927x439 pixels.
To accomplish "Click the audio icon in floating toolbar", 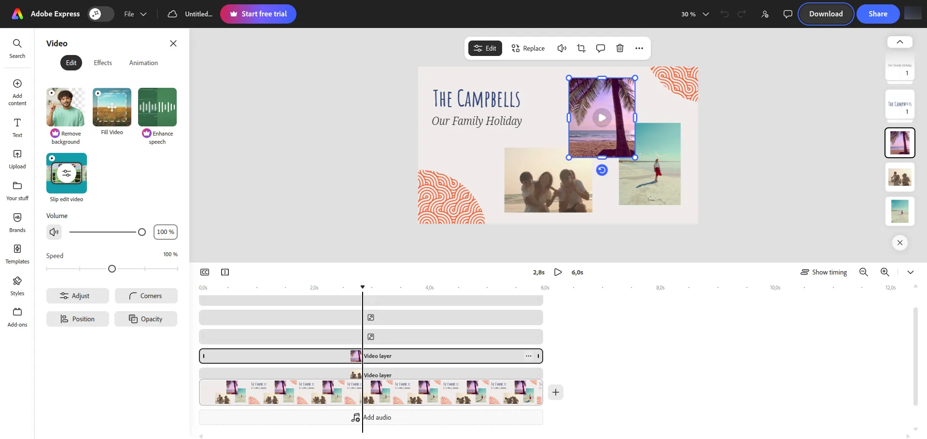I will coord(562,48).
